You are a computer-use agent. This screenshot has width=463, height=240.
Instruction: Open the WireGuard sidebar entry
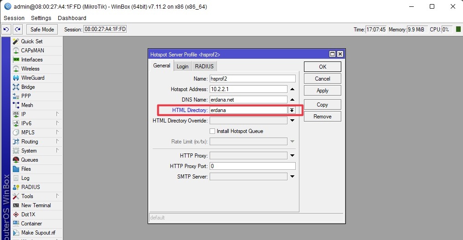click(33, 78)
